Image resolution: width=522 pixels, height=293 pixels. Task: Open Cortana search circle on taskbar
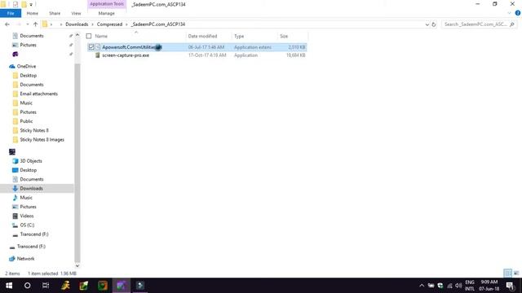coord(27,286)
